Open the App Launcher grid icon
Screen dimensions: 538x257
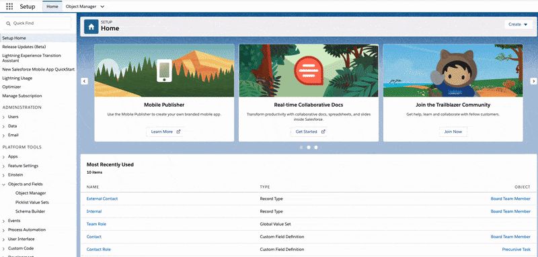pos(9,7)
